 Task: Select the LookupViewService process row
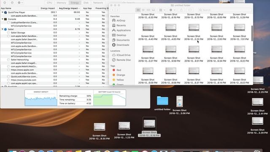pyautogui.click(x=54, y=22)
